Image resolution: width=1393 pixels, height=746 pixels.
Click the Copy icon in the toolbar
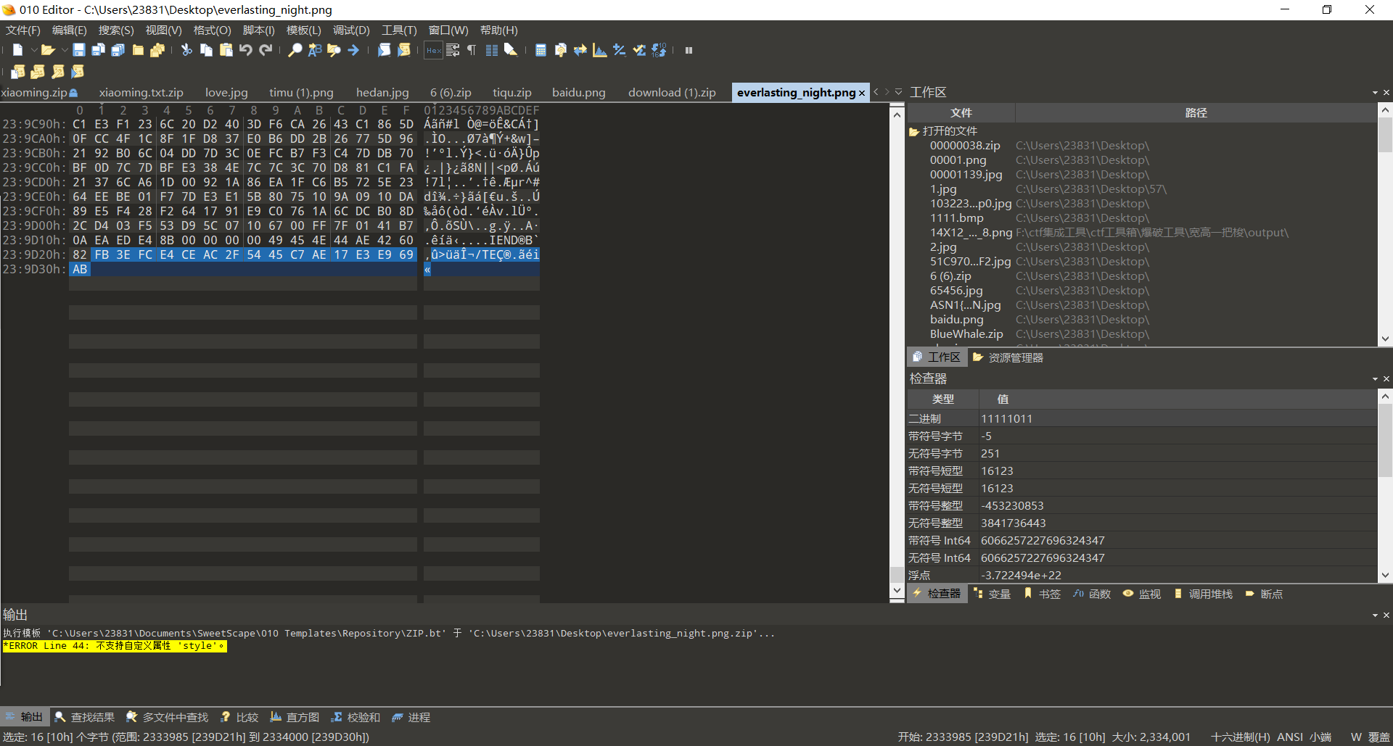[x=206, y=50]
